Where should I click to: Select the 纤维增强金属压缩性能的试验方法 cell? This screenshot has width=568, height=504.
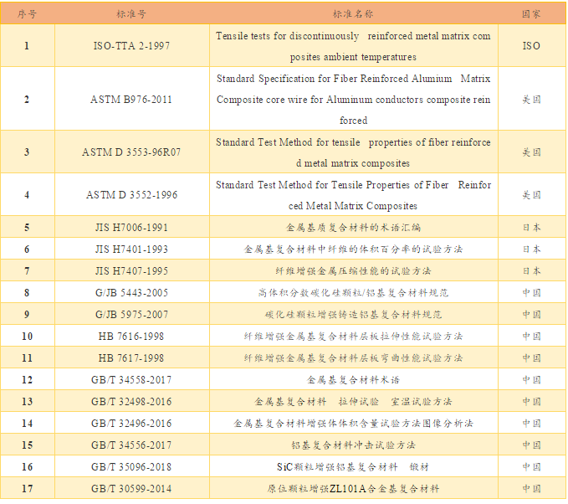click(x=353, y=271)
